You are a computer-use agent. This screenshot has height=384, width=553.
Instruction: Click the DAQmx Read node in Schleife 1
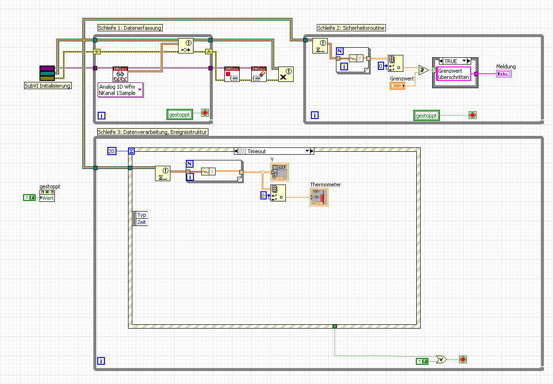point(120,74)
